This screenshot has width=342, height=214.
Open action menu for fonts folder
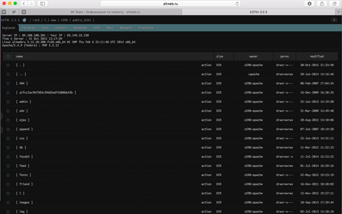tap(206, 175)
